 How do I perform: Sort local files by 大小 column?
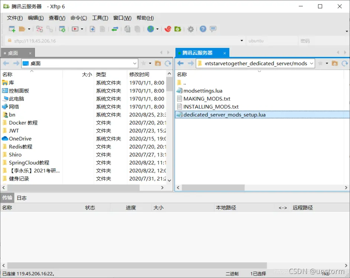78,74
